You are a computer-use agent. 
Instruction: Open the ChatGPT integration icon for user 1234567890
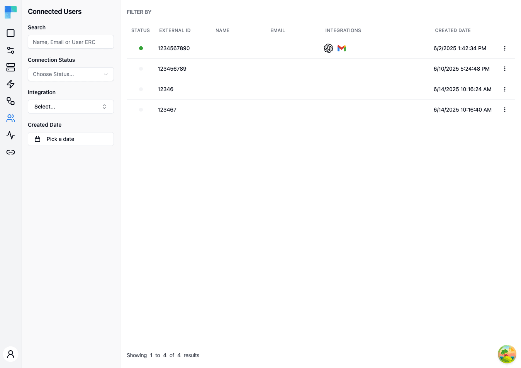click(328, 48)
